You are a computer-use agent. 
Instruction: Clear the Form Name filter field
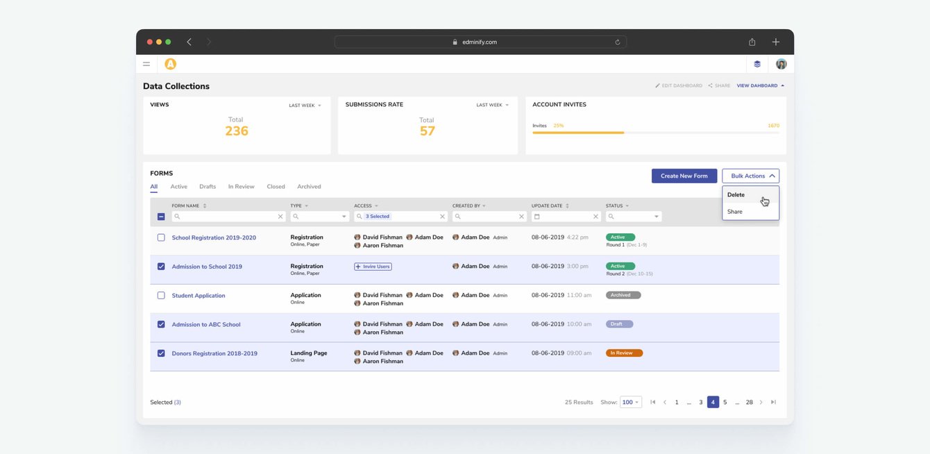point(280,217)
